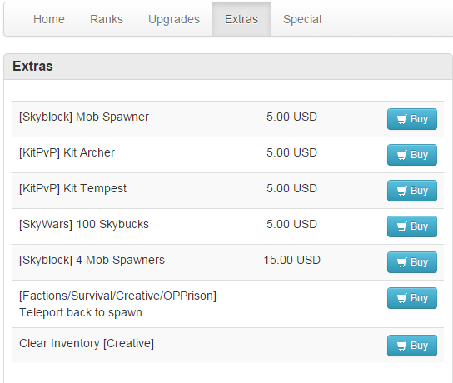This screenshot has height=383, width=453.
Task: Switch to the Ranks tab
Action: click(x=107, y=19)
